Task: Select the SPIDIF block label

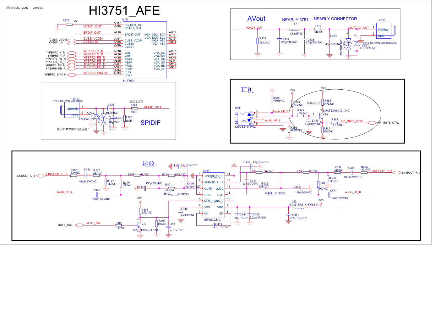Action: point(150,123)
